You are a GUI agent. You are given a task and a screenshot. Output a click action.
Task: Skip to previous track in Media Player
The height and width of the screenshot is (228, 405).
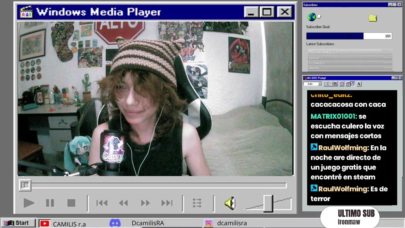coord(102,203)
